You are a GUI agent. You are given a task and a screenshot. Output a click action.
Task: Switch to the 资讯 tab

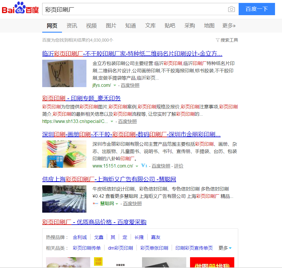(x=72, y=26)
